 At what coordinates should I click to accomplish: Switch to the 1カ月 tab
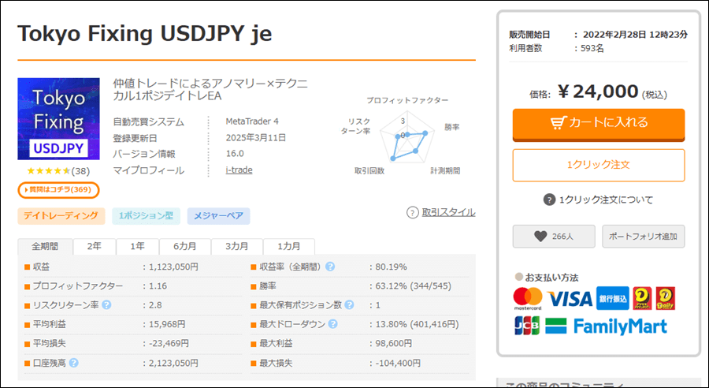[x=289, y=246]
